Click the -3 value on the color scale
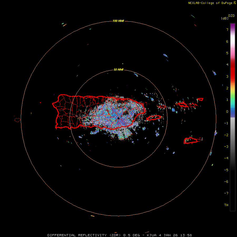The width and height of the screenshot is (237, 237). point(226,147)
